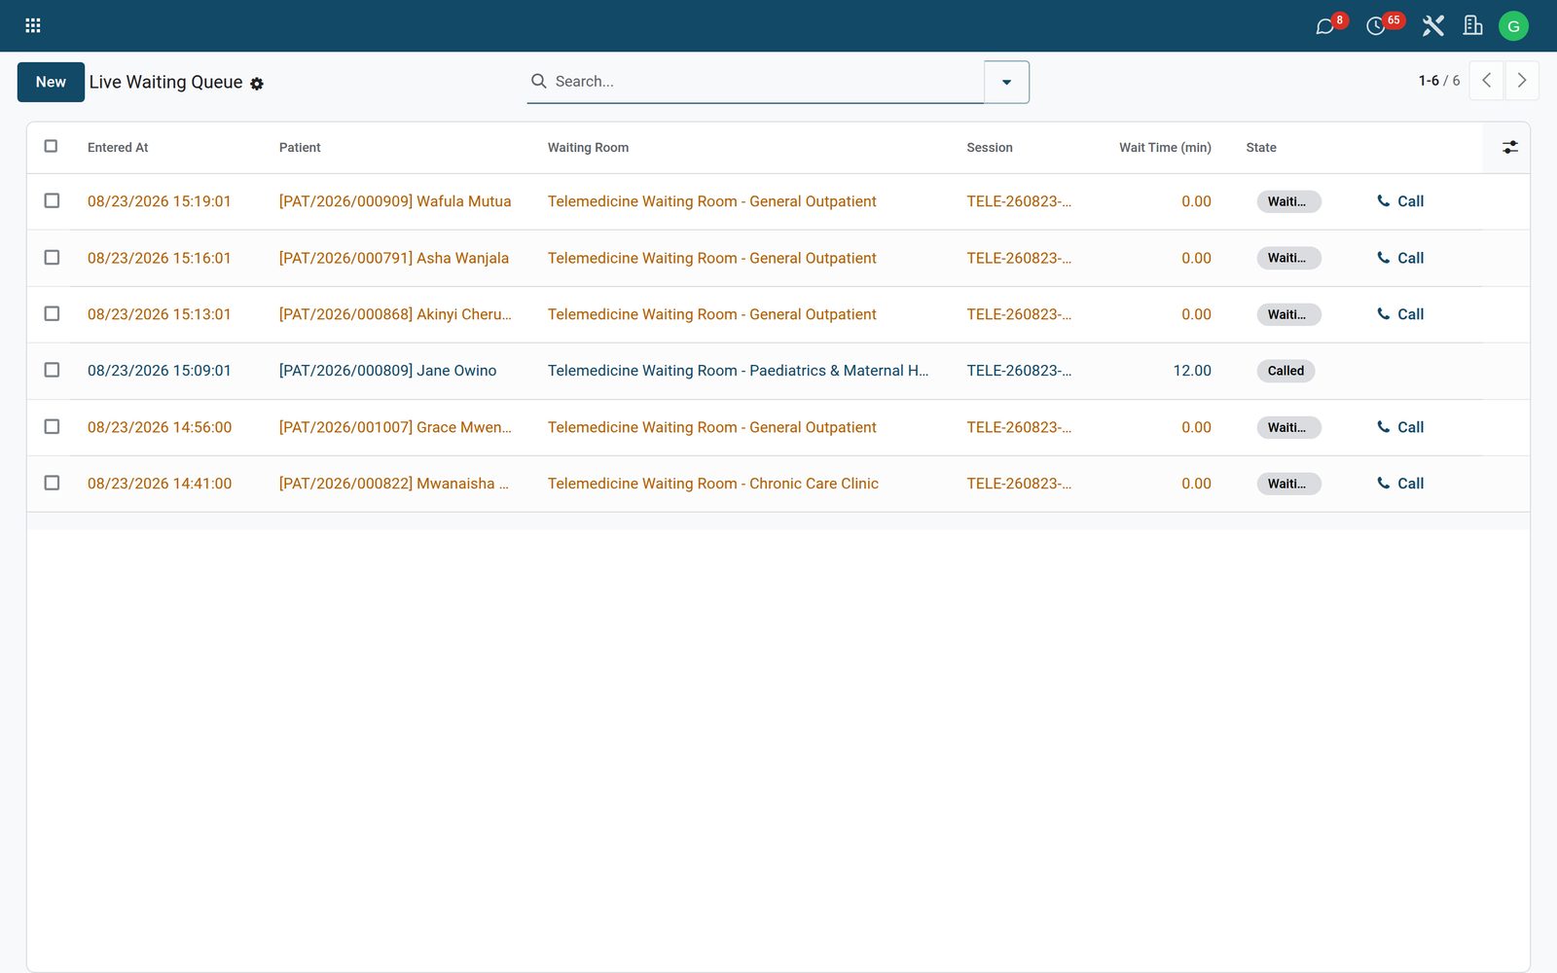This screenshot has width=1557, height=973.
Task: Open the column settings adjust icon
Action: [x=1509, y=147]
